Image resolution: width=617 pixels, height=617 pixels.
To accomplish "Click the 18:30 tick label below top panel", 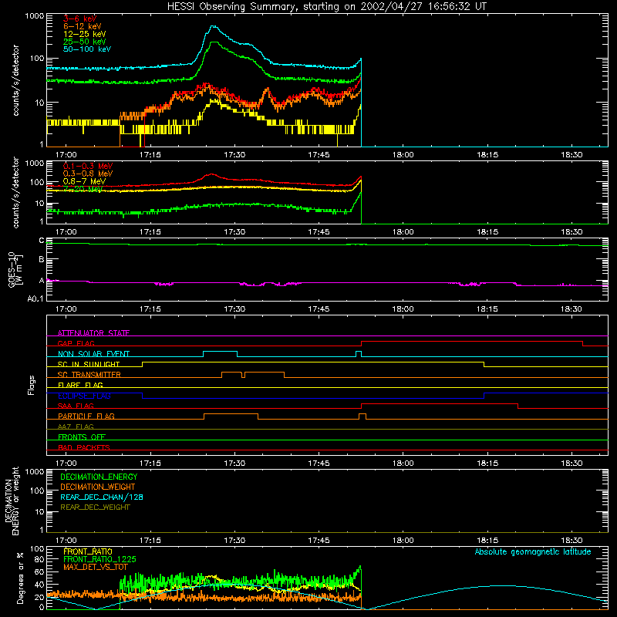I will coord(571,155).
